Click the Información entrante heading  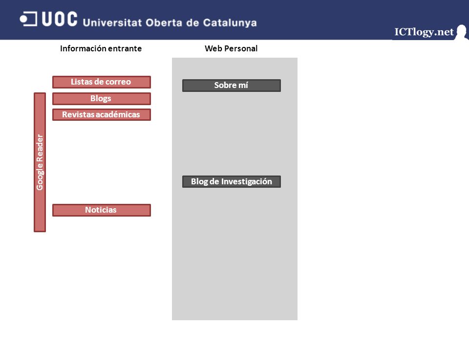(101, 48)
